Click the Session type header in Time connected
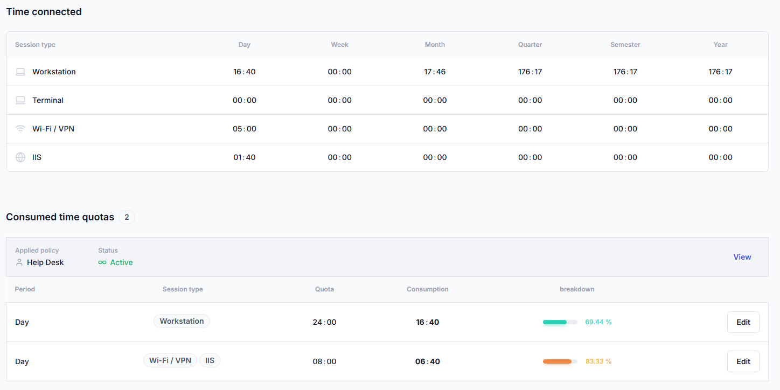780x390 pixels. point(35,45)
